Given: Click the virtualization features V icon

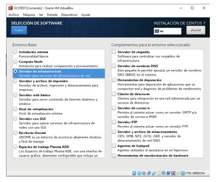Looking at the screenshot, I should (173, 173).
